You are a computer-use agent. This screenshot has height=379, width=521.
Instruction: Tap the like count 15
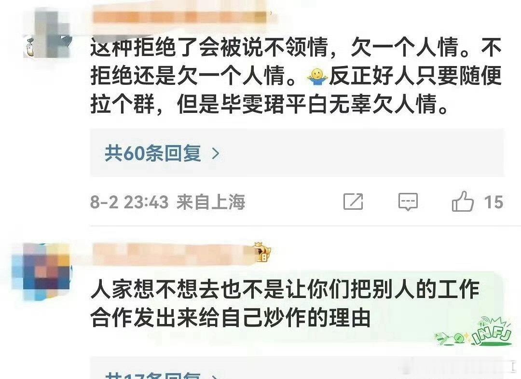tap(493, 202)
